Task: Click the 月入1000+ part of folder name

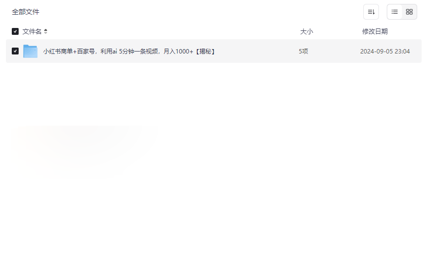Action: (x=178, y=52)
